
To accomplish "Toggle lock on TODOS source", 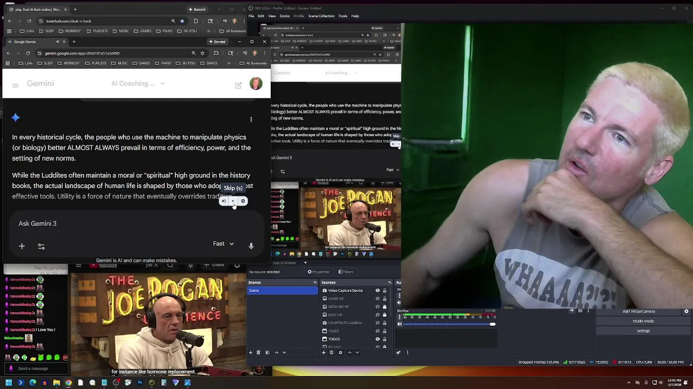I will tap(384, 339).
